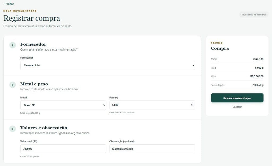Click the summary Peso value '6,000 g'
This screenshot has width=272, height=166.
(x=259, y=68)
